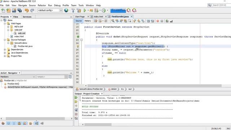
Task: Click the lightbulb hint on line 25
Action: click(78, 46)
